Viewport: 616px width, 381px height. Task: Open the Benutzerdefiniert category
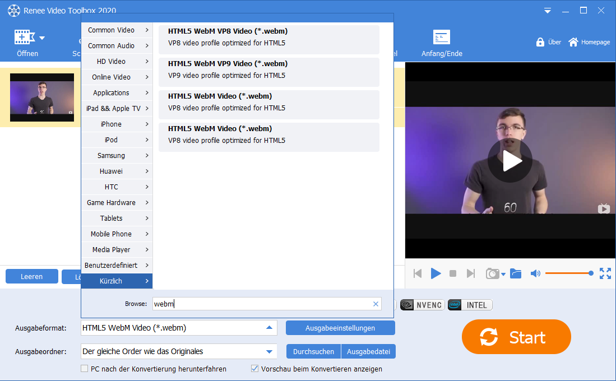point(117,266)
